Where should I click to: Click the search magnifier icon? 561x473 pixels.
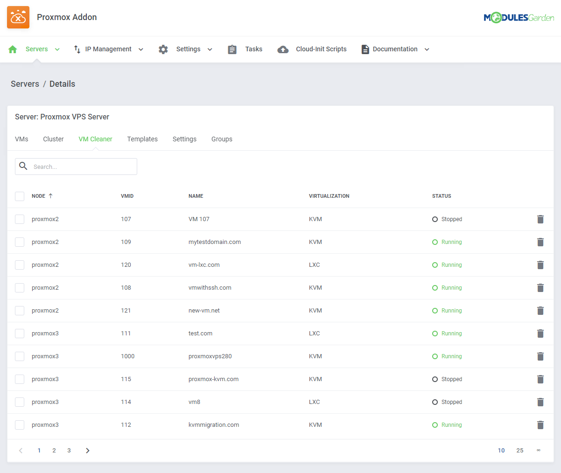[x=23, y=166]
